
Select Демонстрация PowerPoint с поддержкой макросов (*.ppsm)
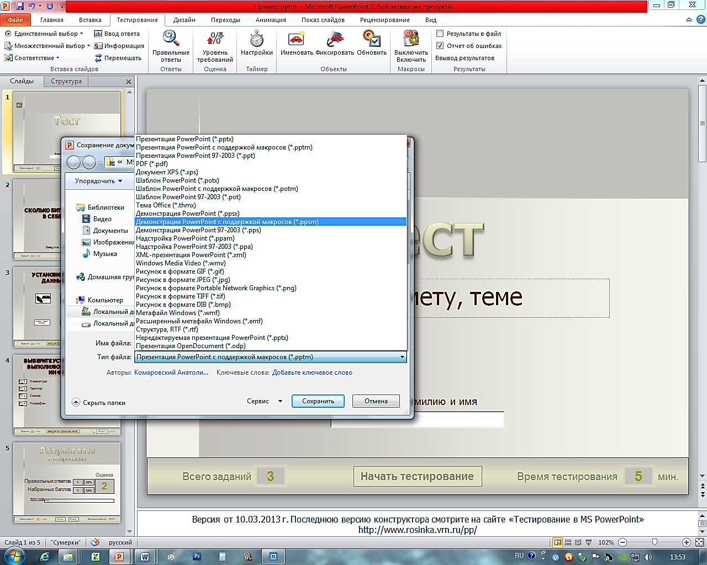271,222
